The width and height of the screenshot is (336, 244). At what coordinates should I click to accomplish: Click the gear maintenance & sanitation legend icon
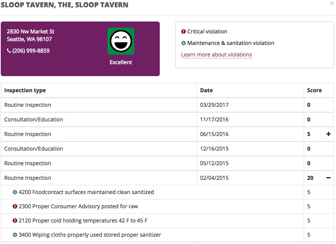point(184,43)
